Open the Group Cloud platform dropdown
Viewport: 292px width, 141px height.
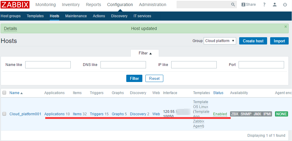[220, 41]
